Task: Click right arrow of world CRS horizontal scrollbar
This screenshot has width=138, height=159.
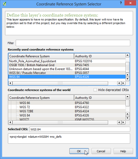Action: pos(123,122)
